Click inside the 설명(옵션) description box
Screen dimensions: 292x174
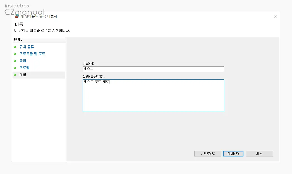click(153, 95)
